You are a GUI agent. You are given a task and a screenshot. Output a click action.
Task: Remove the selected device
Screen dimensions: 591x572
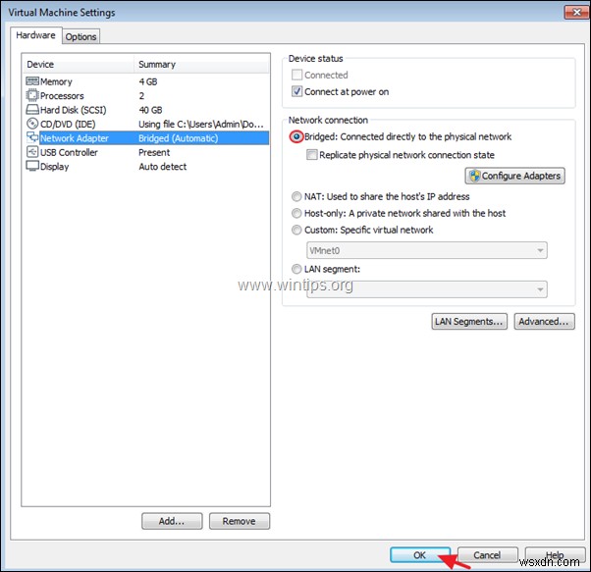(240, 521)
